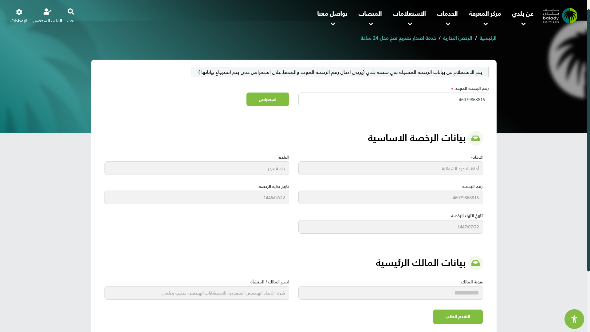Viewport: 590px width, 332px height.
Task: Open the personal profile icon
Action: (47, 12)
